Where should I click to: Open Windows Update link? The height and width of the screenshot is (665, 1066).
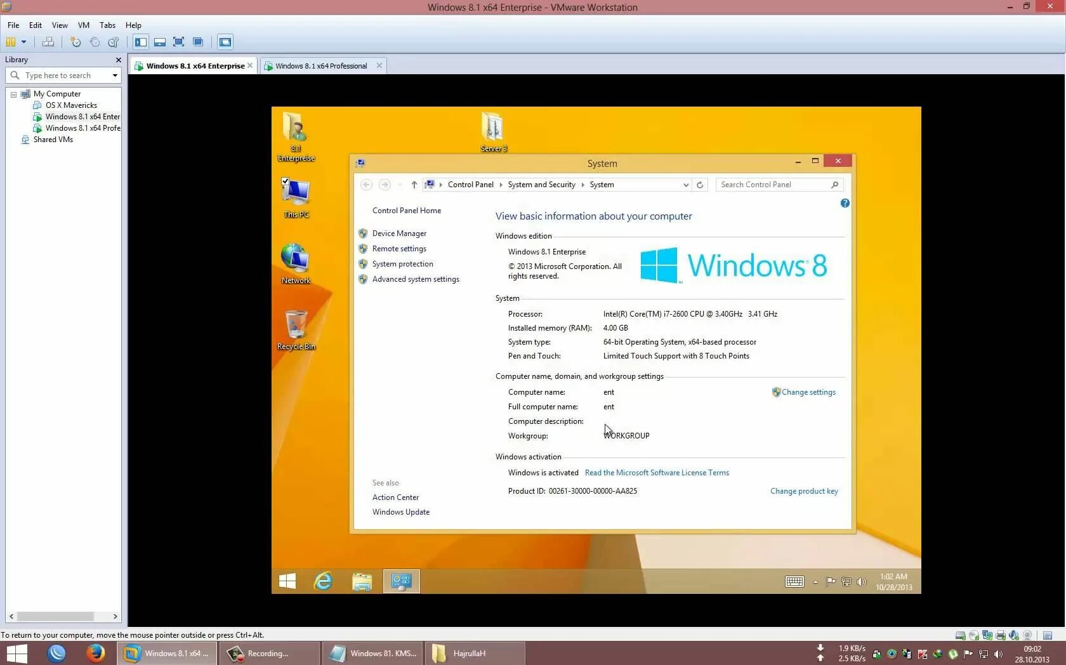401,512
